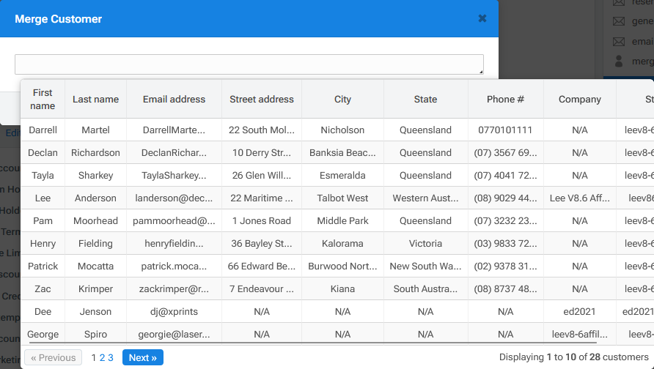The image size is (654, 369).
Task: Click phone number 0770101111
Action: (505, 130)
